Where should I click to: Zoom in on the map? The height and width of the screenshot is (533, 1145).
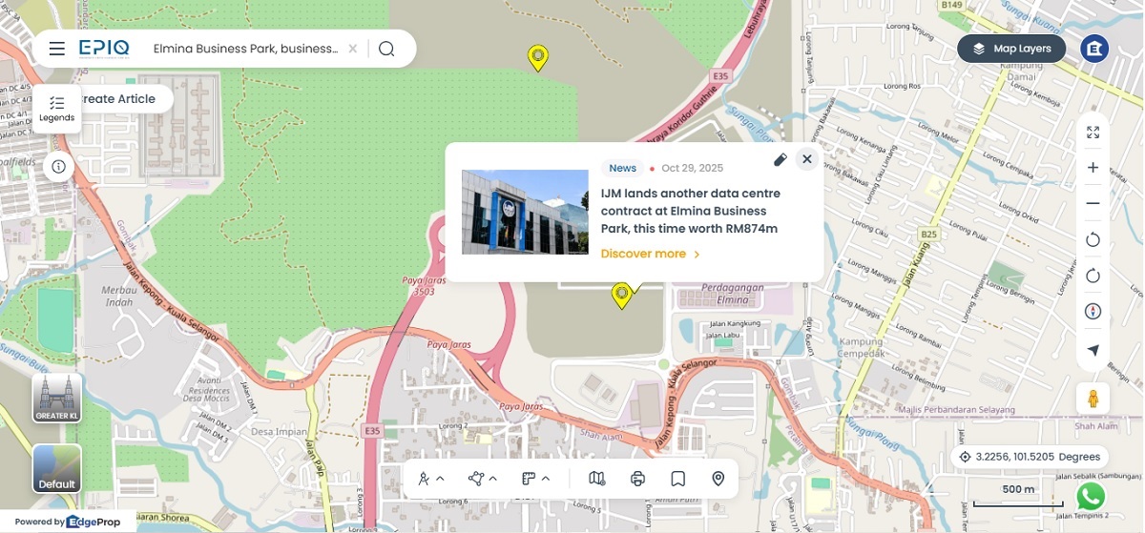pos(1093,168)
